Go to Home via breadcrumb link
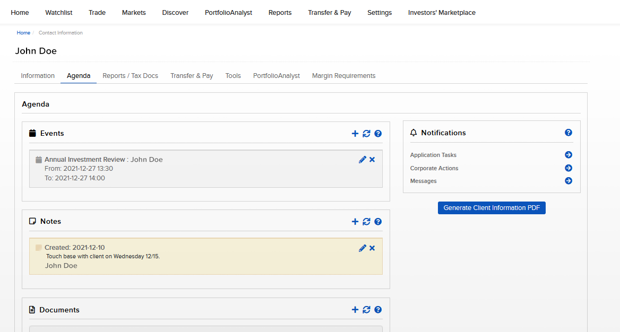620x332 pixels. click(23, 33)
